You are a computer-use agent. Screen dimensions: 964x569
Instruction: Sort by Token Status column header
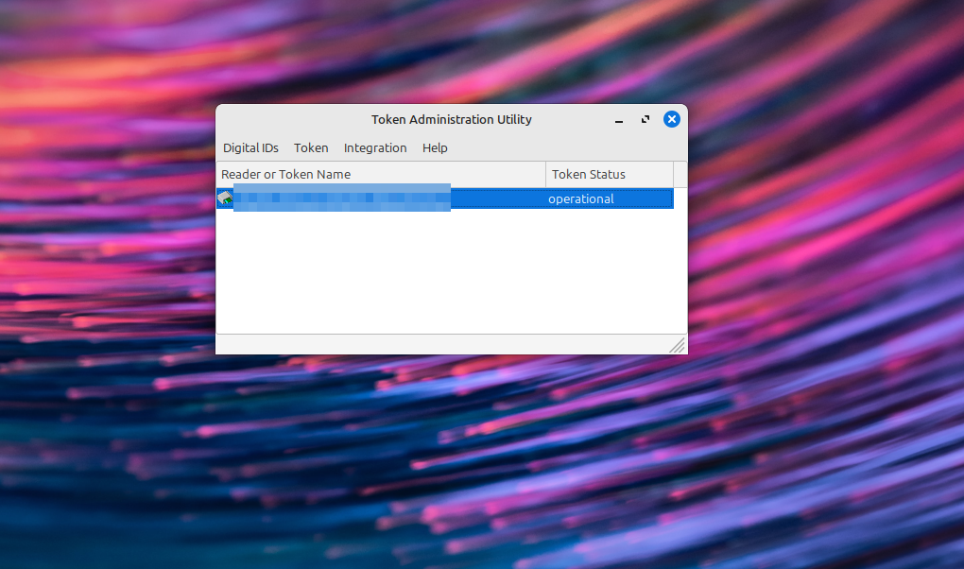point(610,175)
